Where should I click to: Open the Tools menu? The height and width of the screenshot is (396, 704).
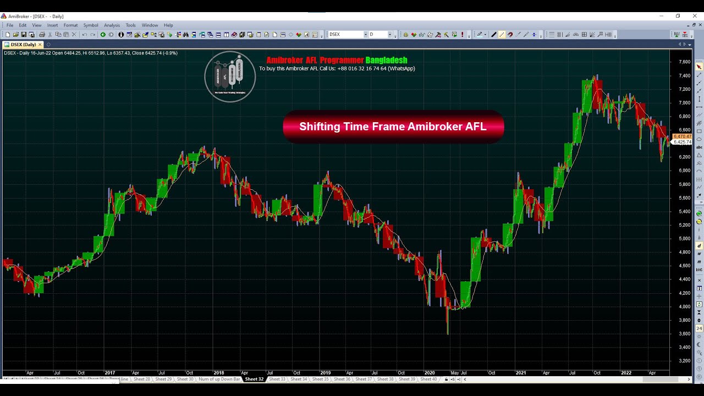[x=130, y=25]
